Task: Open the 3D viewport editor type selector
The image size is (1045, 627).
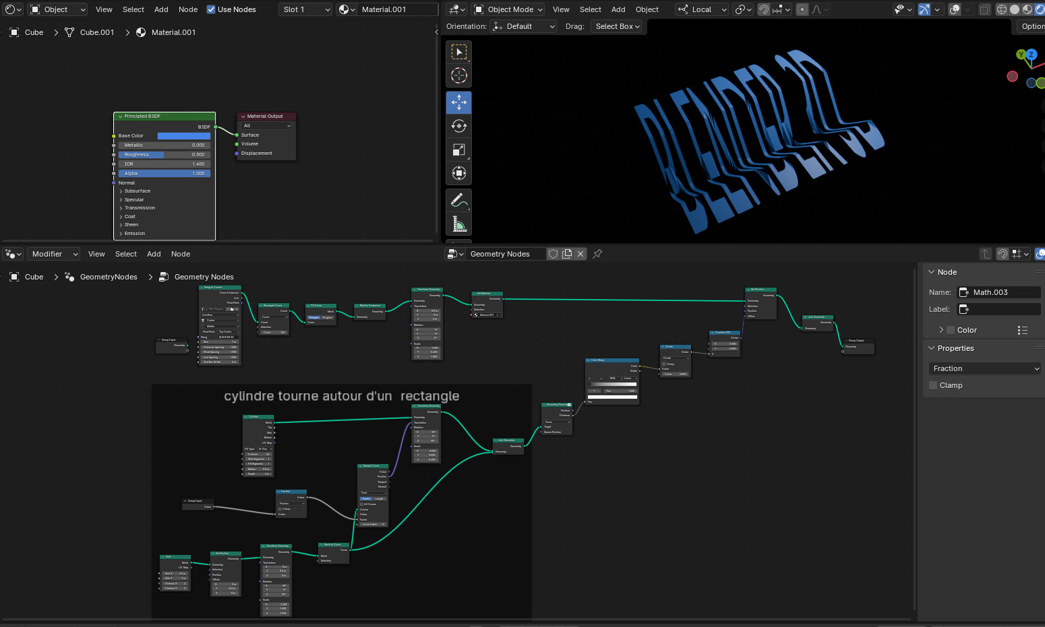Action: click(x=456, y=9)
